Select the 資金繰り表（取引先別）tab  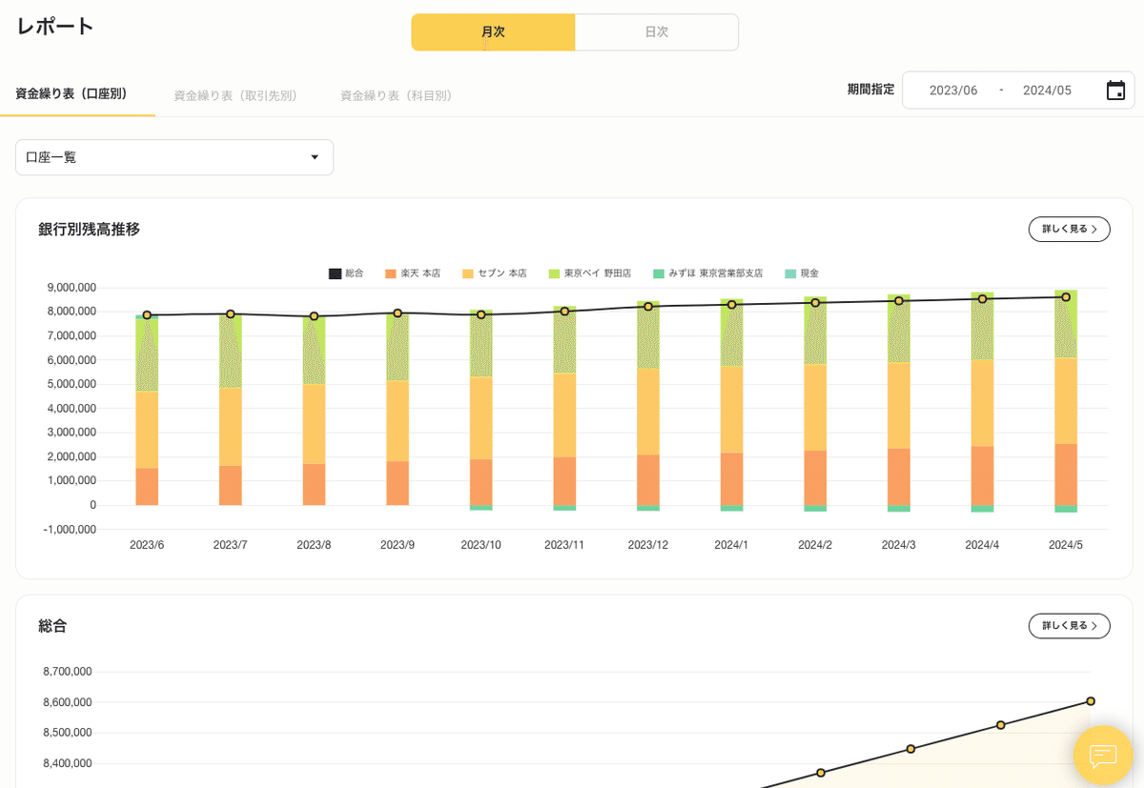pyautogui.click(x=235, y=95)
